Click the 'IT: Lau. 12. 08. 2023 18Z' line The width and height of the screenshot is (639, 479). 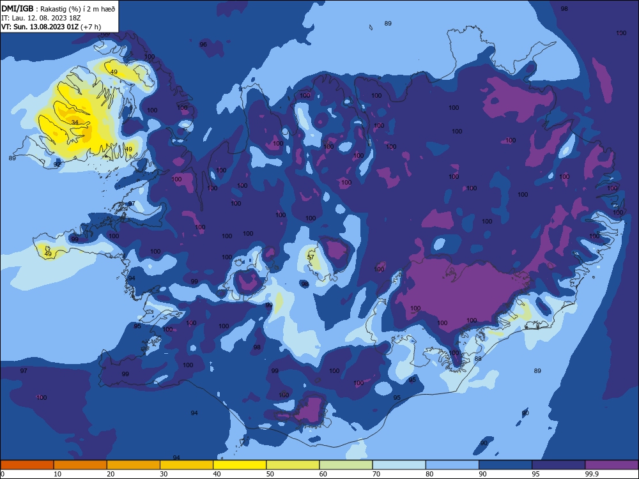click(41, 19)
